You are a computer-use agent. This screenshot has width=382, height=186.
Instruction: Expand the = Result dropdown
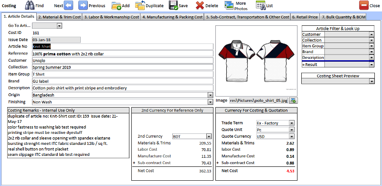click(371, 65)
